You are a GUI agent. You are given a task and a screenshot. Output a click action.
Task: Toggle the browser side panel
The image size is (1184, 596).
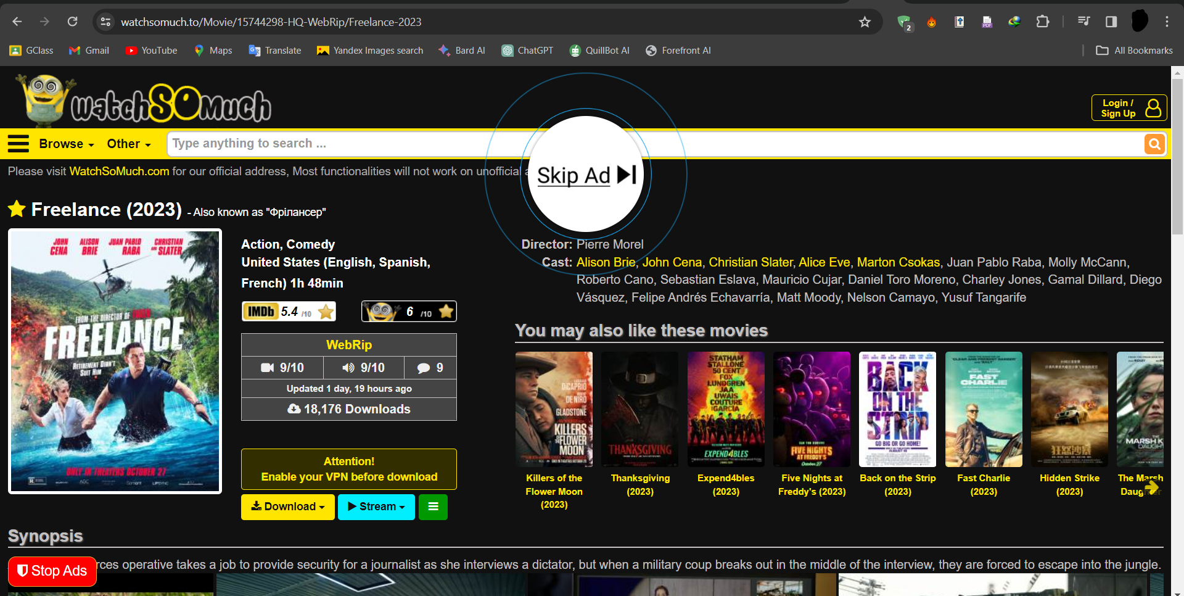(1111, 22)
